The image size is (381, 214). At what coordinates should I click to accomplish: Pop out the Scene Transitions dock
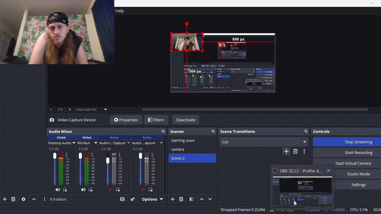tap(306, 131)
